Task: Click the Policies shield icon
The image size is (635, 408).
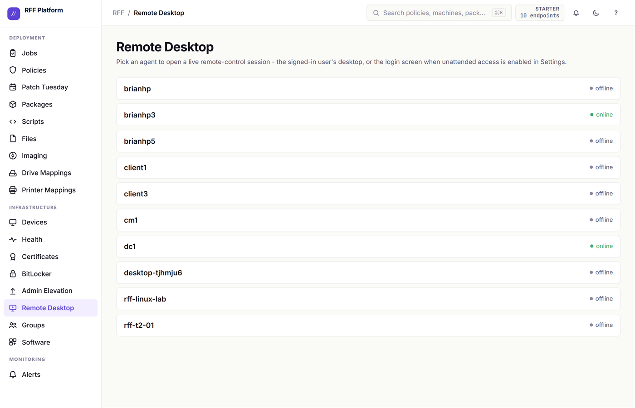Action: coord(13,70)
